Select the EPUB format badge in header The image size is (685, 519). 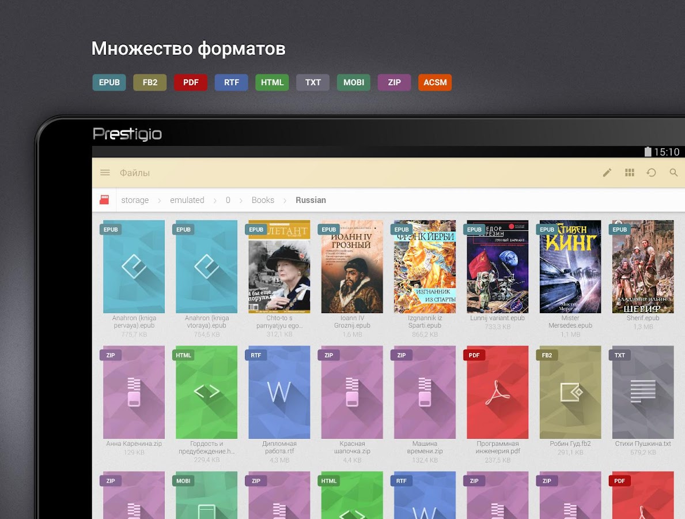tap(109, 82)
